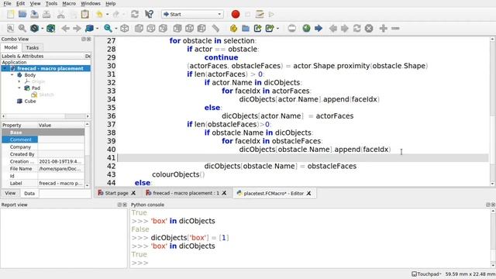Open website with green globe icon
The image size is (496, 279).
[306, 28]
